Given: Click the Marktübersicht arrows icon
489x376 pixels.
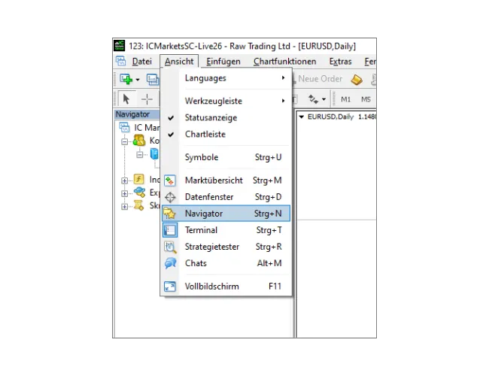Looking at the screenshot, I should (170, 180).
